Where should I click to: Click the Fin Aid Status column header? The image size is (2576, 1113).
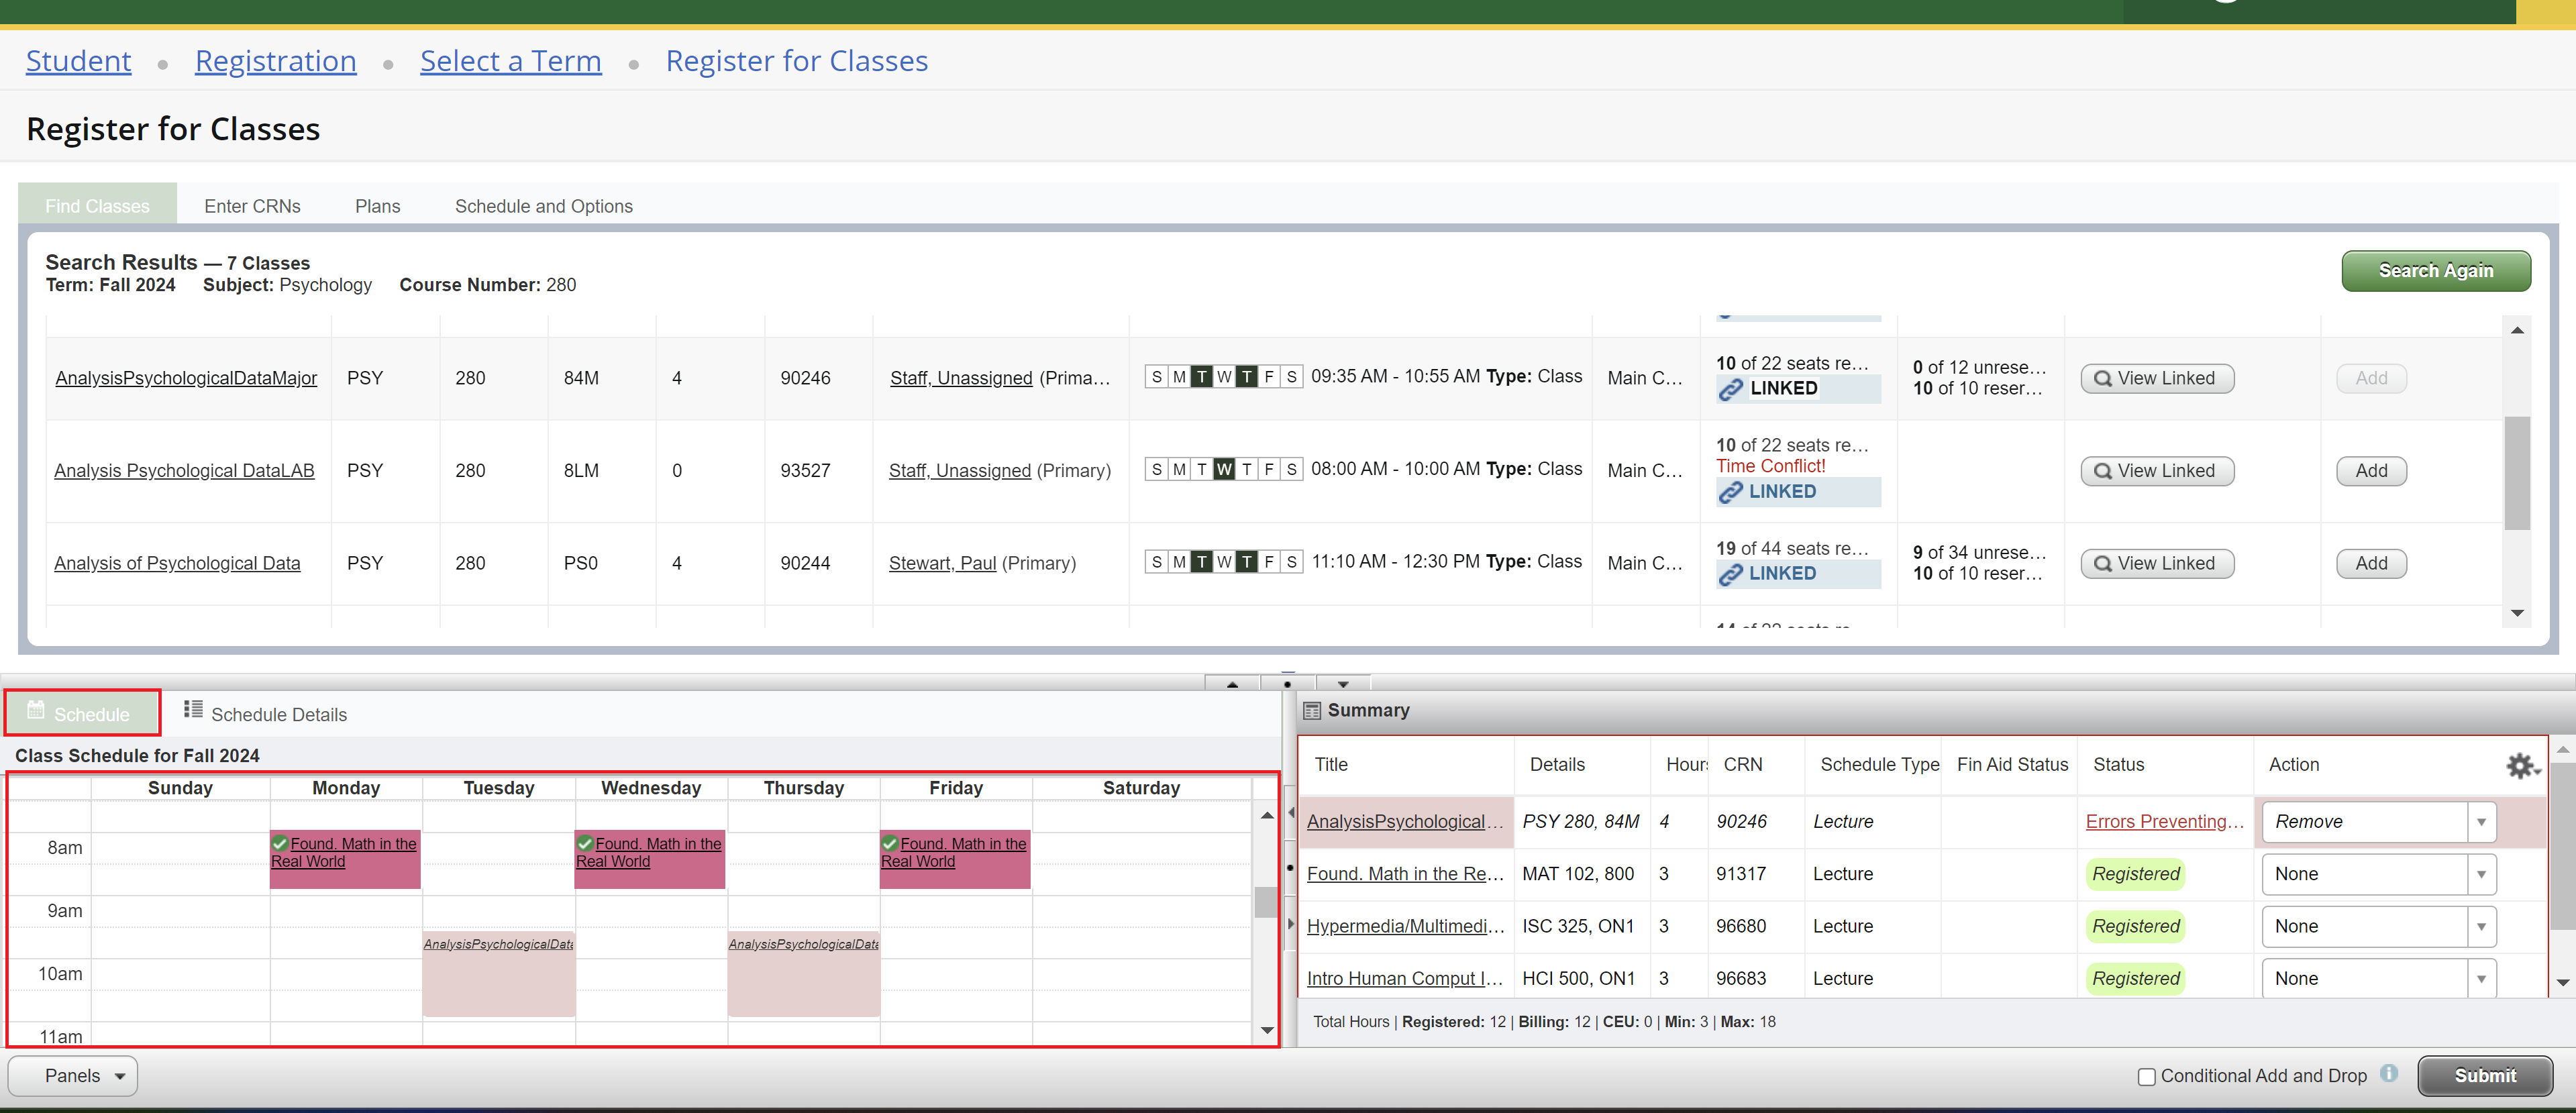[2011, 765]
